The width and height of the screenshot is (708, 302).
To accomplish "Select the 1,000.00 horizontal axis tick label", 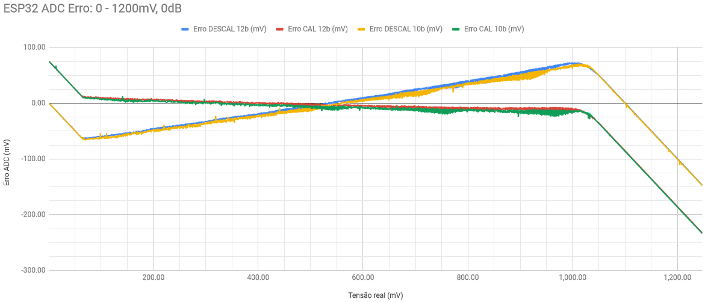I will (x=572, y=278).
